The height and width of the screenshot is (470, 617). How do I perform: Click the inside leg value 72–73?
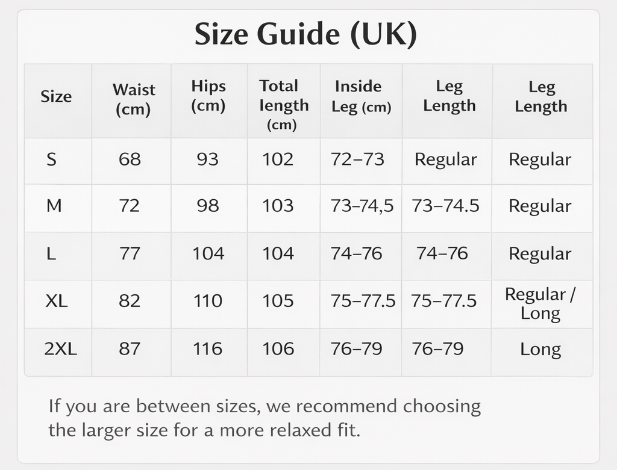coord(357,159)
